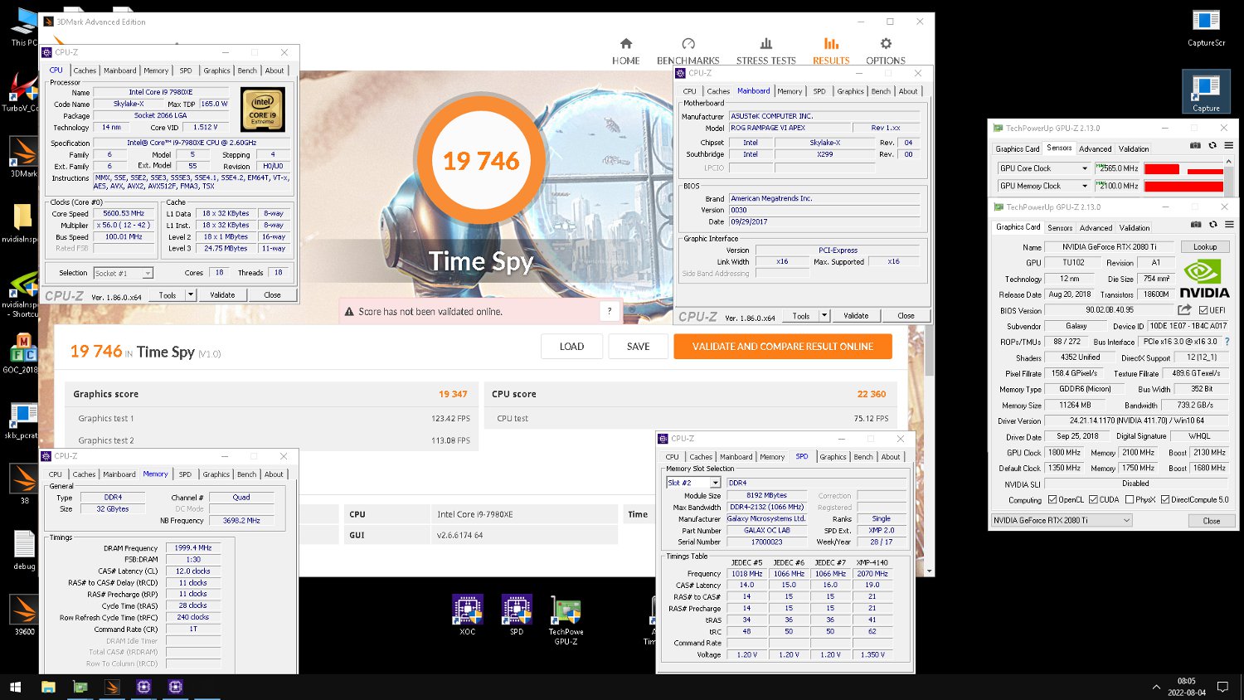Image resolution: width=1244 pixels, height=700 pixels.
Task: Enable the PhysX checkbox
Action: [1130, 499]
